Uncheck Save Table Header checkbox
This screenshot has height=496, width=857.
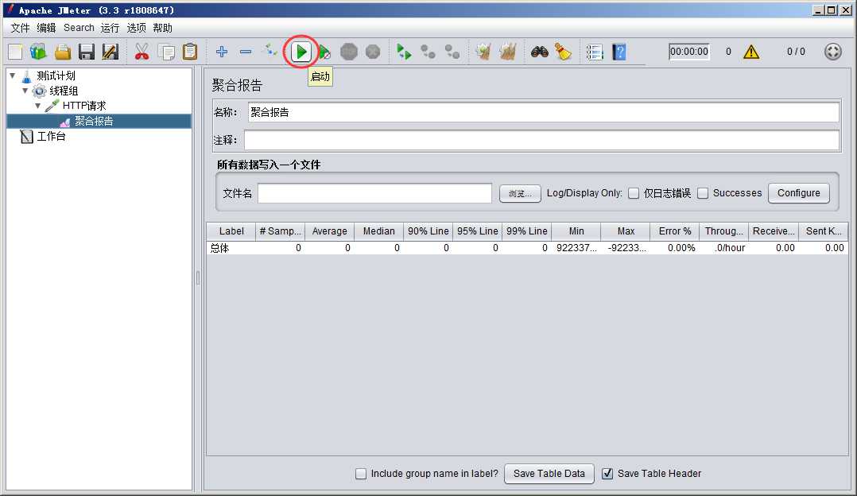click(607, 474)
